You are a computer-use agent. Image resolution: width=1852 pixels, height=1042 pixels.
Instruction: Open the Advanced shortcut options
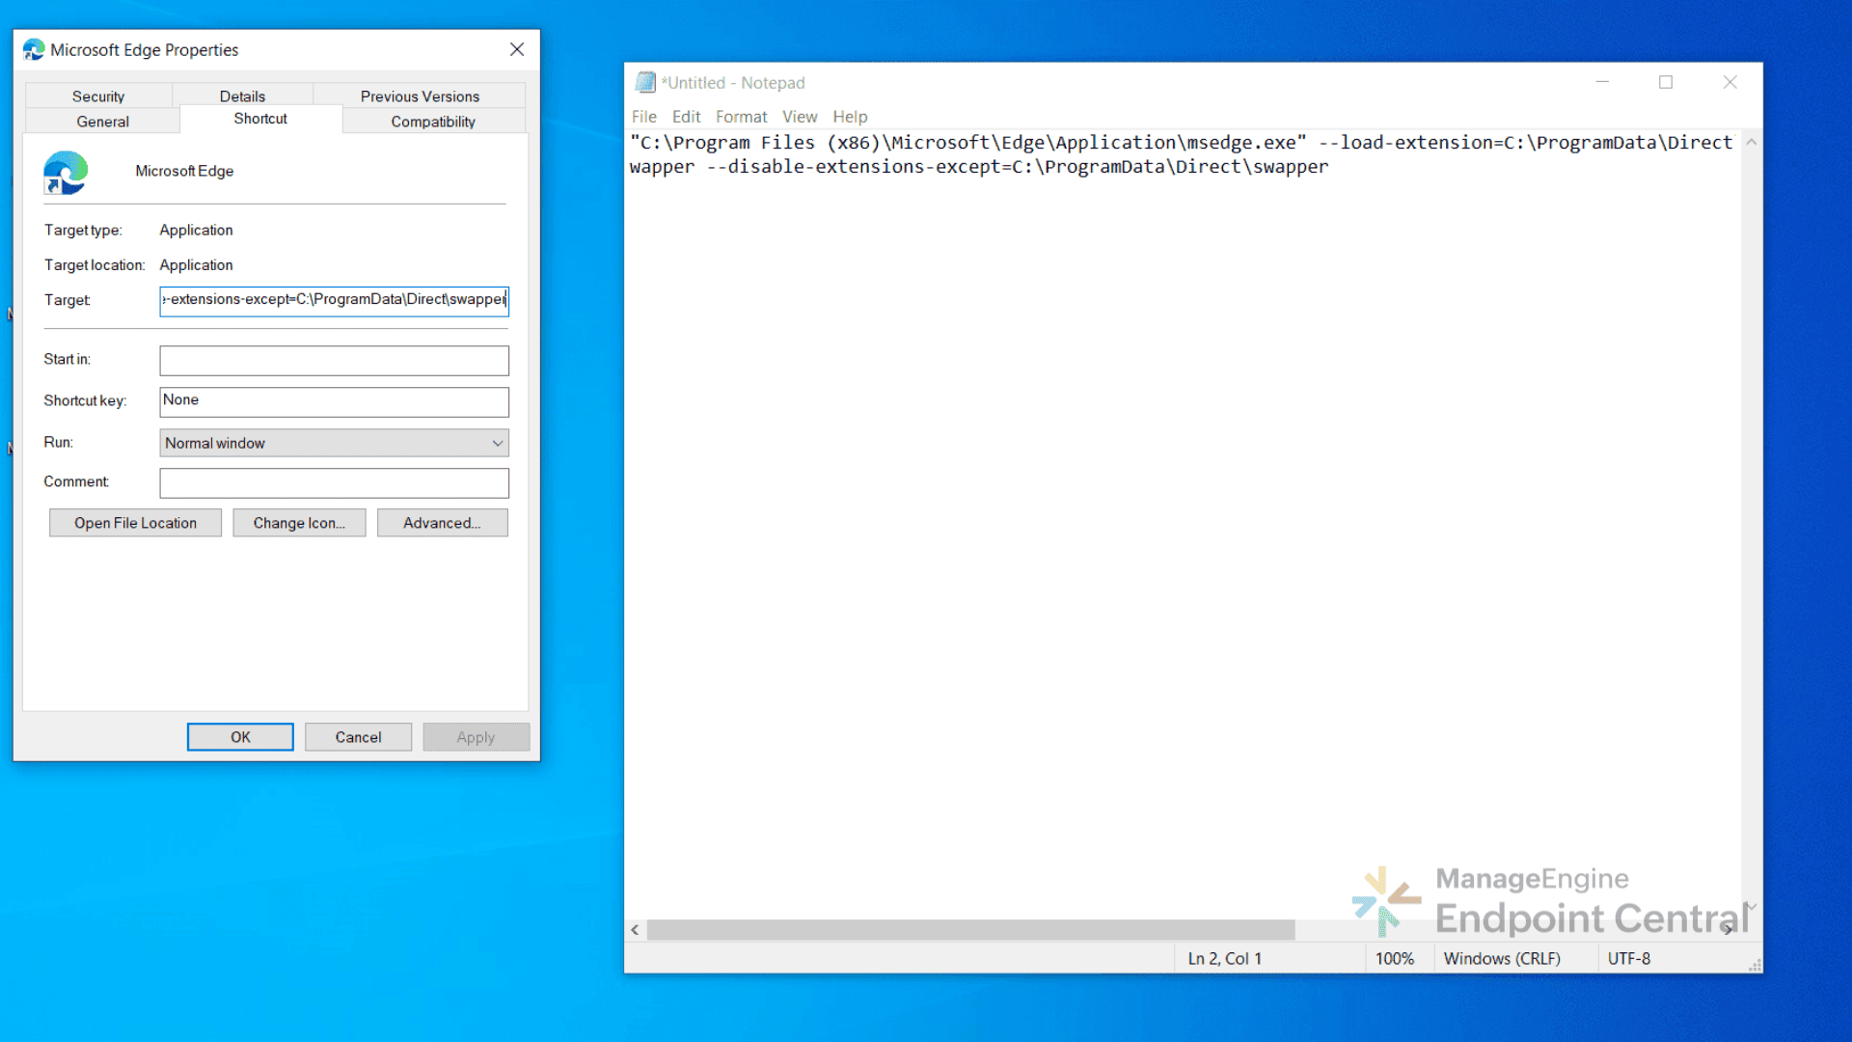[442, 523]
